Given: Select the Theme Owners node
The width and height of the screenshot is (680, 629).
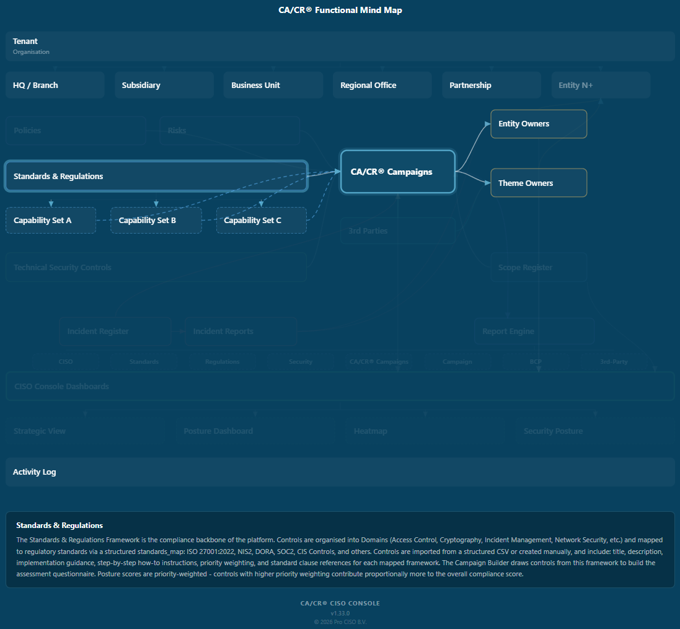Looking at the screenshot, I should click(539, 183).
